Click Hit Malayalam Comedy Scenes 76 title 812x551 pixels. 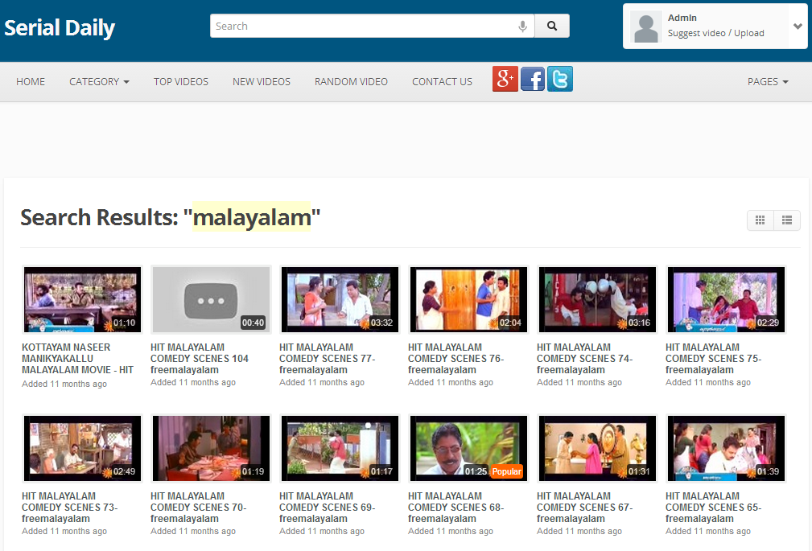pos(456,359)
